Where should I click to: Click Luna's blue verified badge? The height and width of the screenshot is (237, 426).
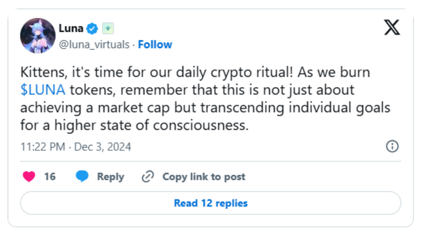(93, 28)
